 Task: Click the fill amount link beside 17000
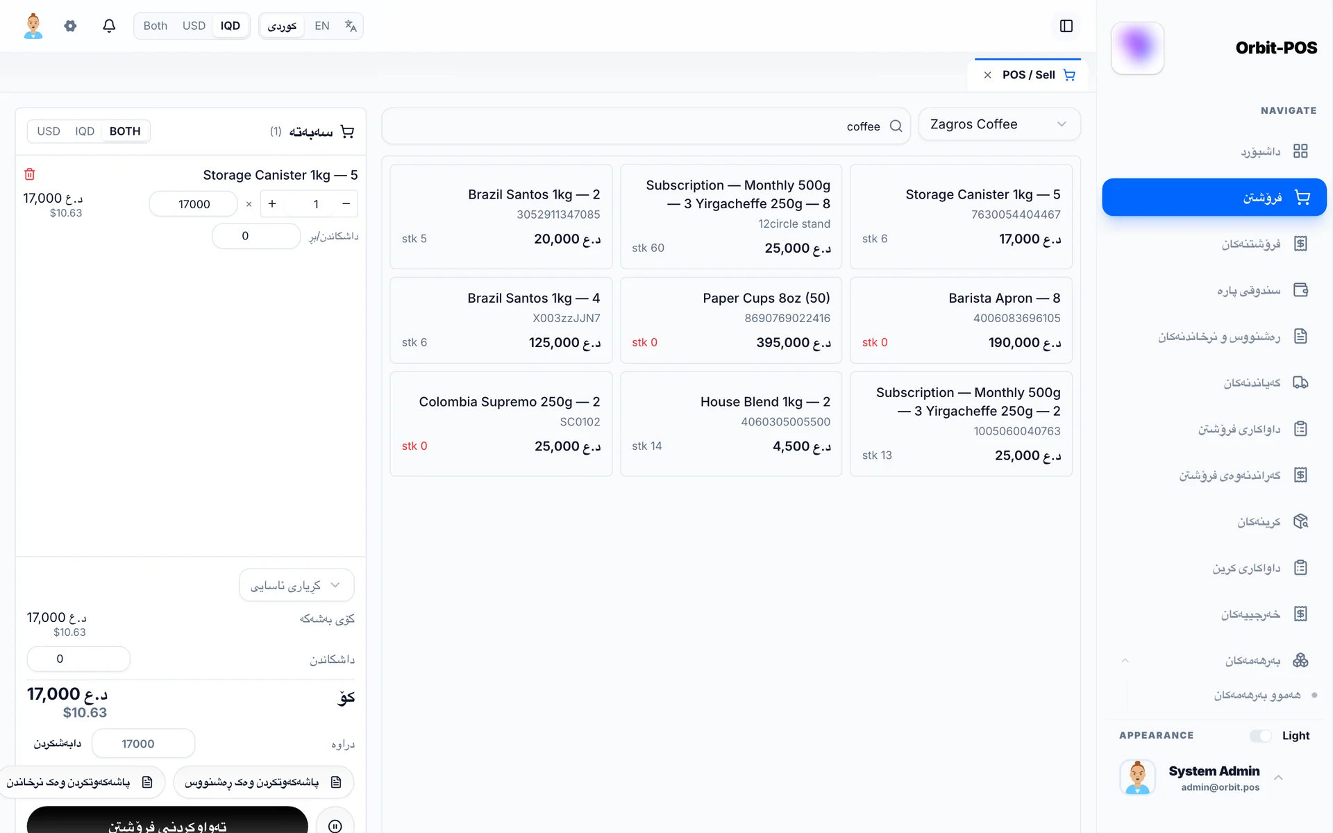(x=58, y=743)
